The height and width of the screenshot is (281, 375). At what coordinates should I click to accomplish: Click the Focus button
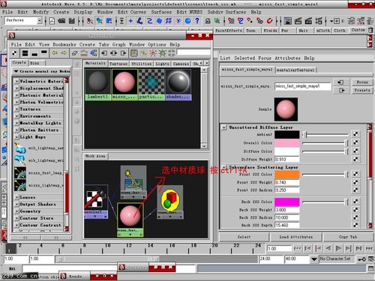point(362,82)
